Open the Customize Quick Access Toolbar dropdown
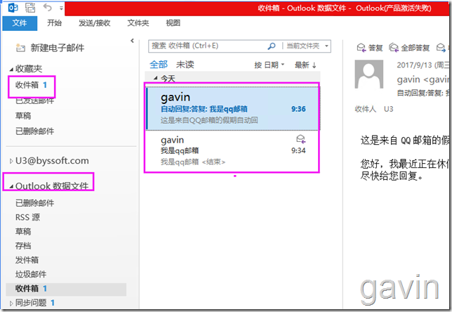 coord(61,8)
